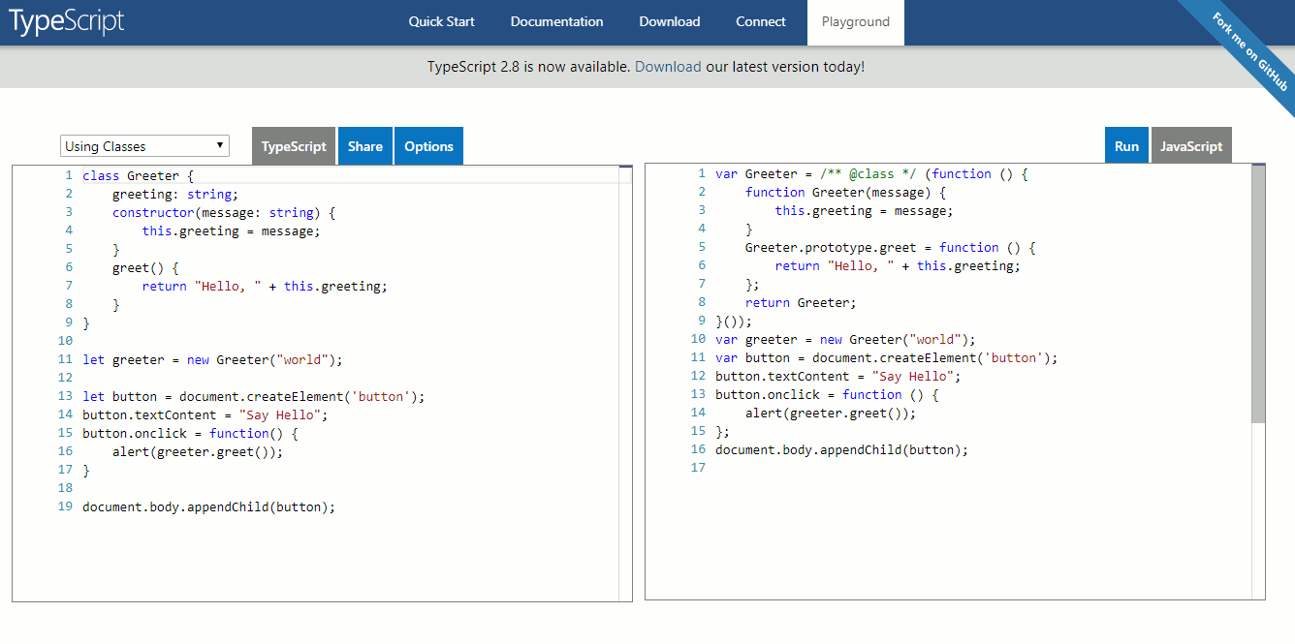Click 'document.body.appendChild(button);' on JavaScript line 16
Image resolution: width=1295 pixels, height=644 pixels.
tap(842, 449)
